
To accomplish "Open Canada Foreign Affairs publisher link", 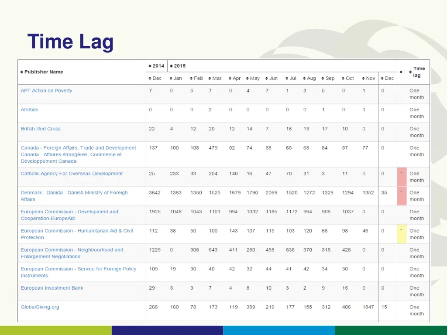I will coord(79,154).
